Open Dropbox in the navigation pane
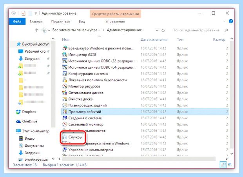Image resolution: width=243 pixels, height=177 pixels. (26, 112)
